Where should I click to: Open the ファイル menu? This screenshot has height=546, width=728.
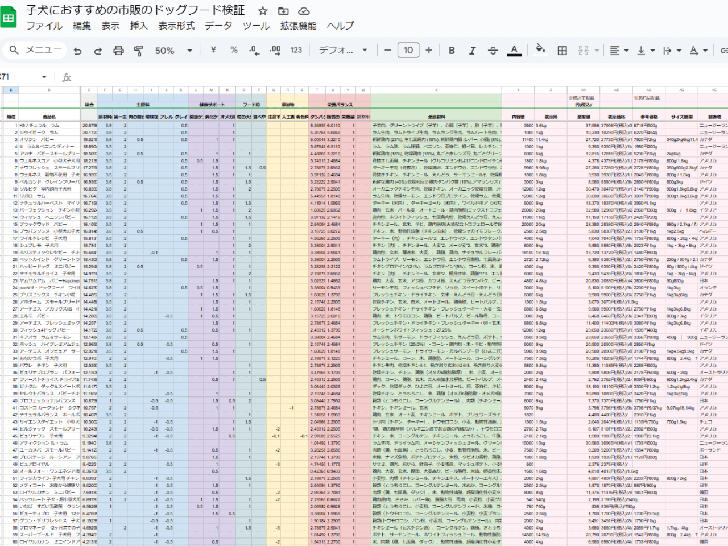pos(44,26)
